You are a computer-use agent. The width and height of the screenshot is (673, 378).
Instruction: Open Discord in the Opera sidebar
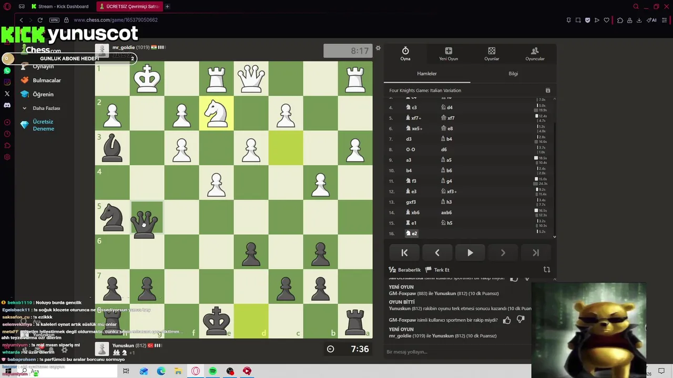coord(7,105)
